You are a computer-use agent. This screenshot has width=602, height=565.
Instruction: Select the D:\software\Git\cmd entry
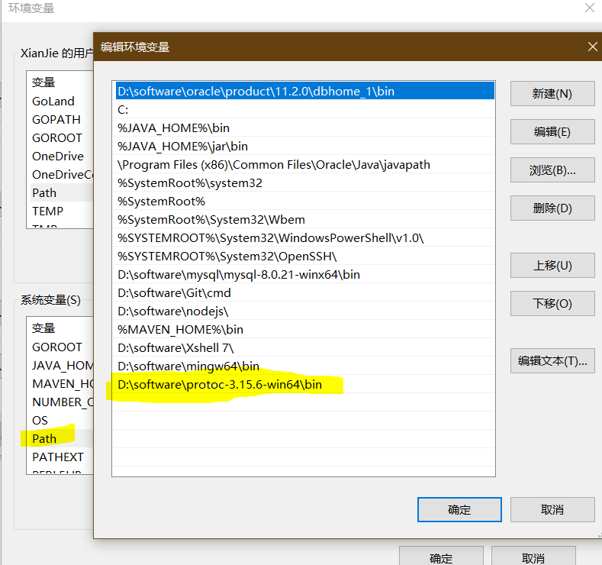point(305,292)
